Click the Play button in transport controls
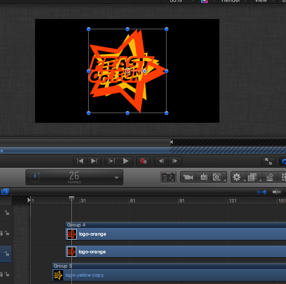The image size is (286, 284). (x=125, y=161)
